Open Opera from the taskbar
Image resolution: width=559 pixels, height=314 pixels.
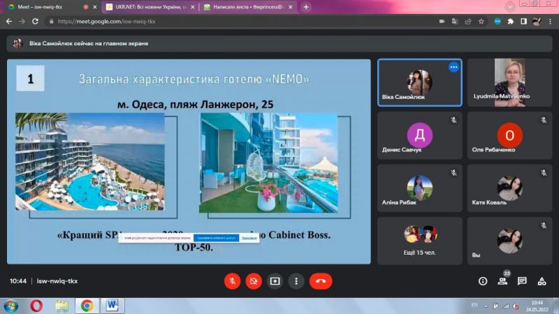point(36,306)
